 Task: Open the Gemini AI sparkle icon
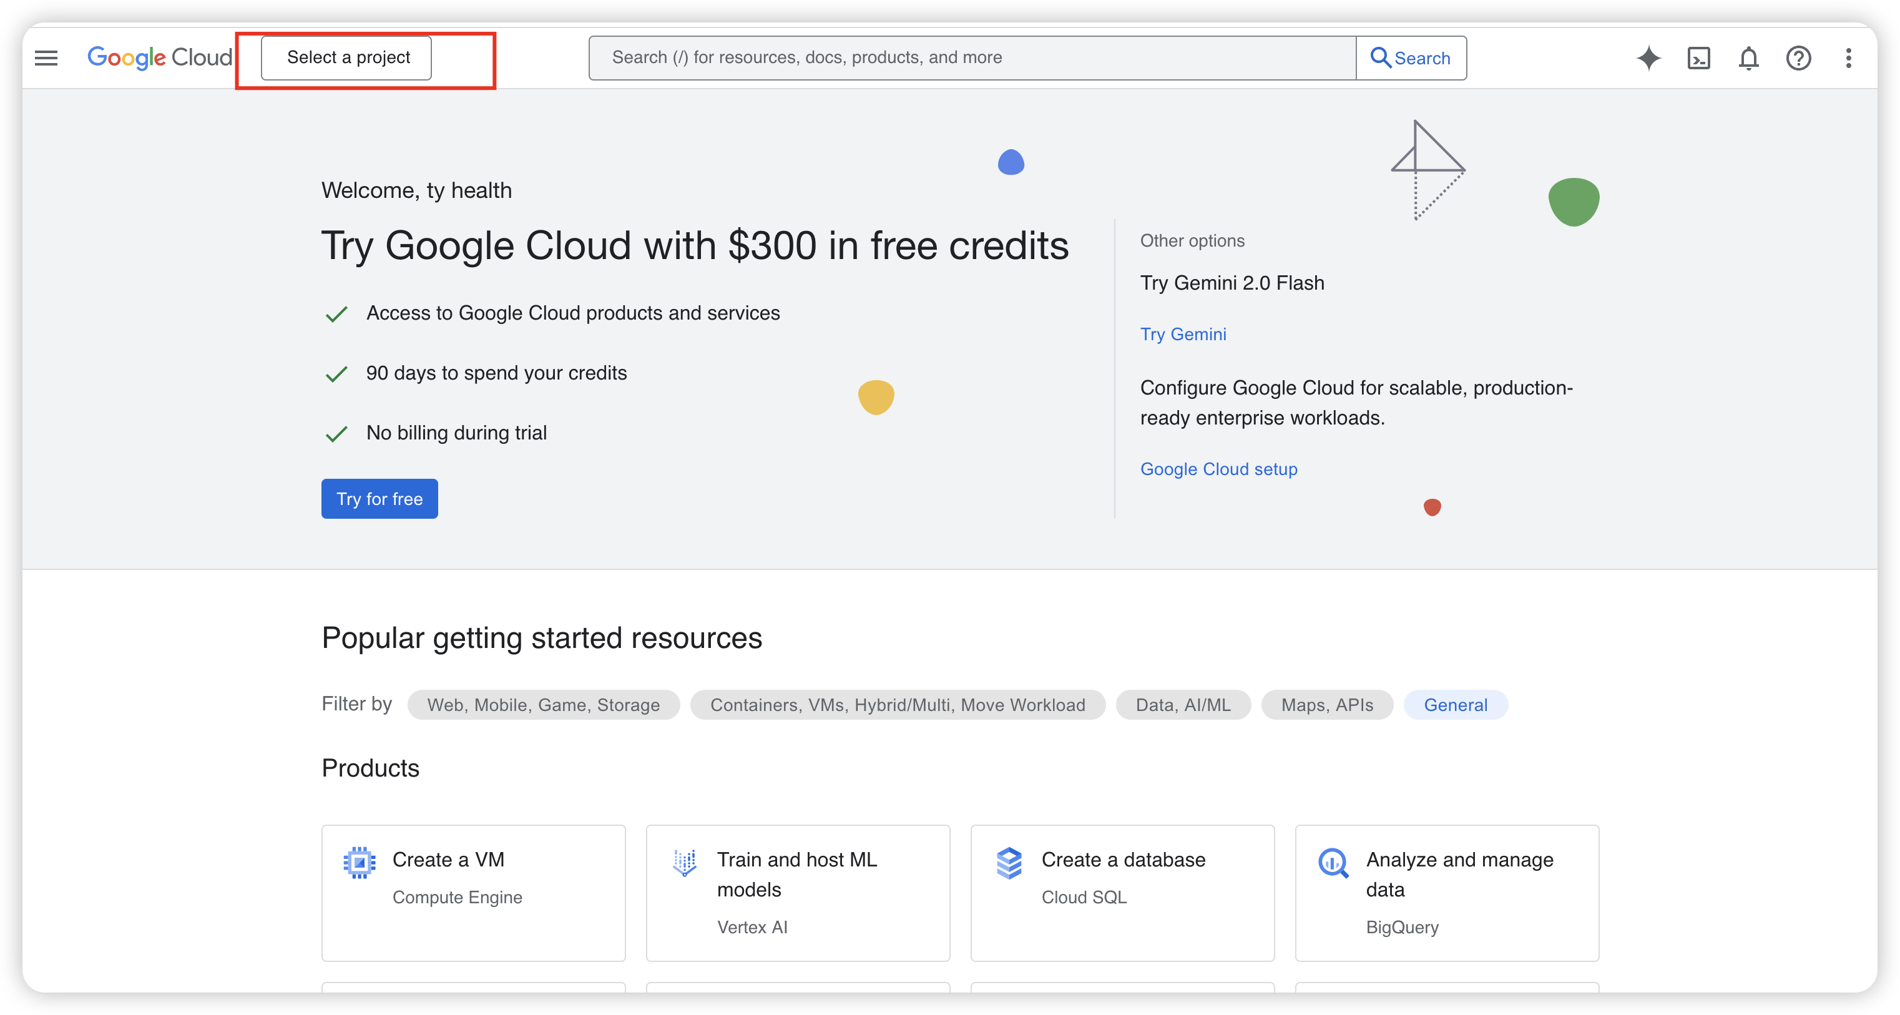pyautogui.click(x=1648, y=57)
